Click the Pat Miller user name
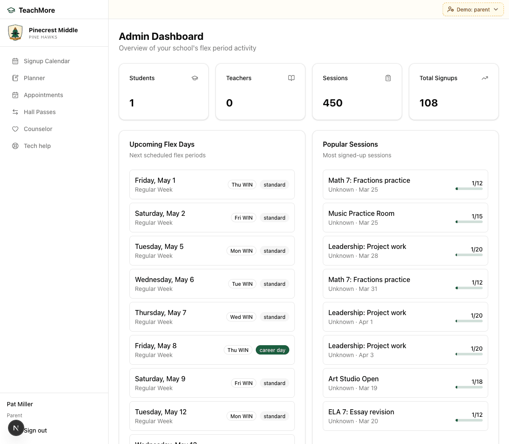The height and width of the screenshot is (444, 509). 20,404
